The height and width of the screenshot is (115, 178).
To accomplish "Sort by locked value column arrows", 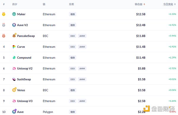I will (x=144, y=4).
